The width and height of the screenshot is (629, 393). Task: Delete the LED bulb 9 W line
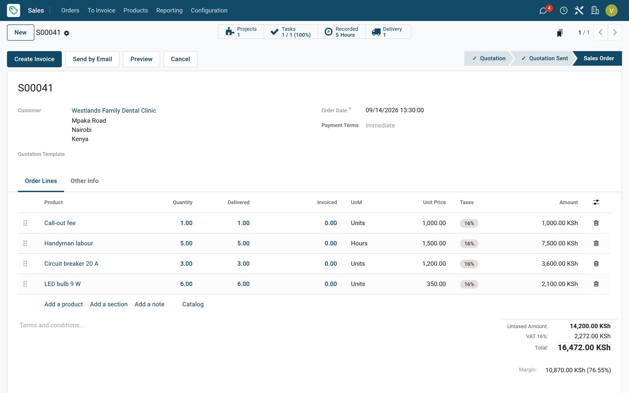(x=596, y=284)
